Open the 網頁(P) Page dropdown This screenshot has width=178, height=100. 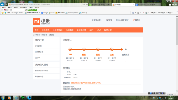(x=153, y=13)
